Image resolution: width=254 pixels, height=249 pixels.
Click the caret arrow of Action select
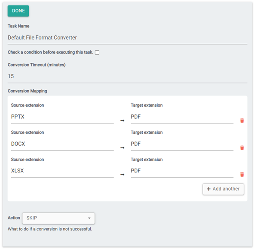[89, 218]
